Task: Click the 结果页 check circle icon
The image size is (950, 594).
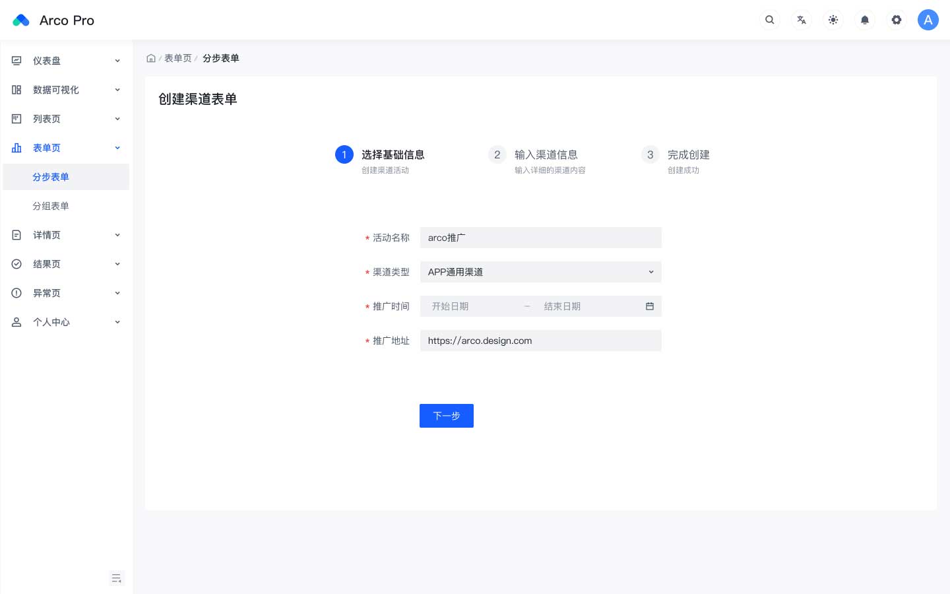Action: [x=16, y=264]
